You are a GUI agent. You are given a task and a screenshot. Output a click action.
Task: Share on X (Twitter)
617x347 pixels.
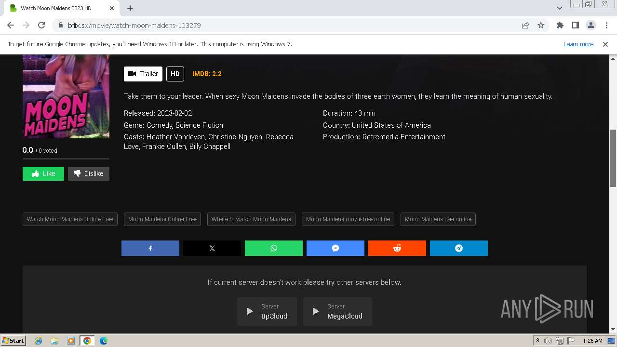tap(212, 248)
